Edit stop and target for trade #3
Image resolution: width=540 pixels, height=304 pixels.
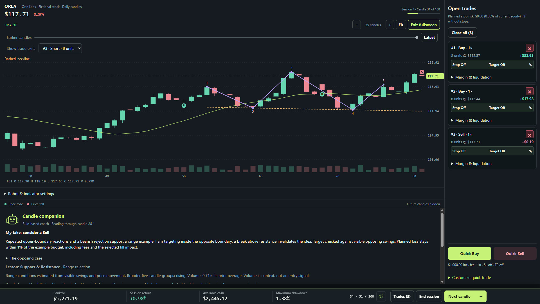coord(530,151)
